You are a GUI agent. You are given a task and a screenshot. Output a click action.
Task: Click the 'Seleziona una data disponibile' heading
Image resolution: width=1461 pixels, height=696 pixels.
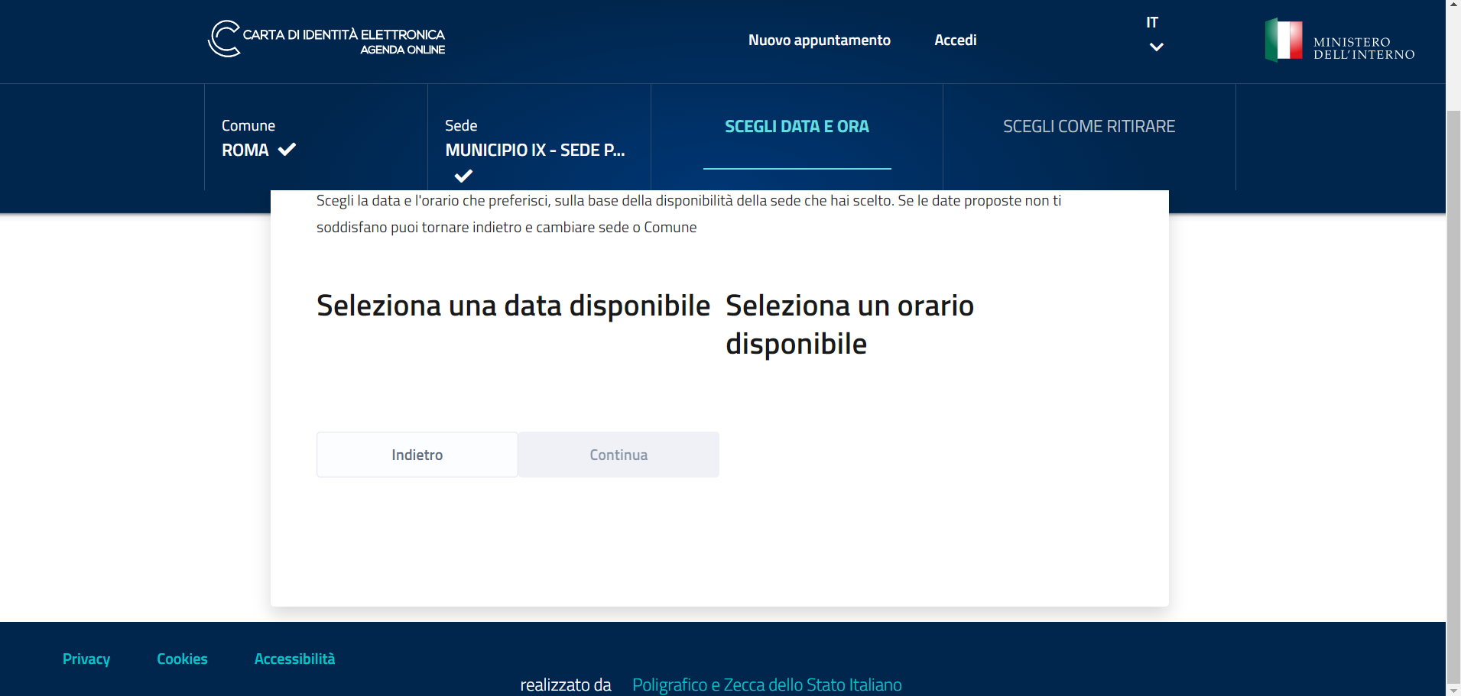pos(513,306)
